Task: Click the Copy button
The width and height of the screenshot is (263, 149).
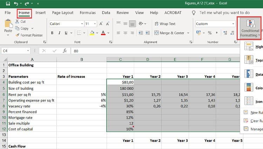Action: 22,28
